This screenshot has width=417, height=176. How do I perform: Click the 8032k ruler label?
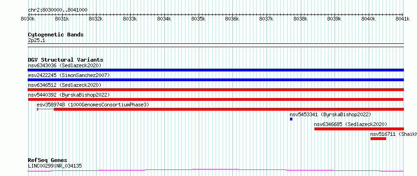[x=96, y=19]
